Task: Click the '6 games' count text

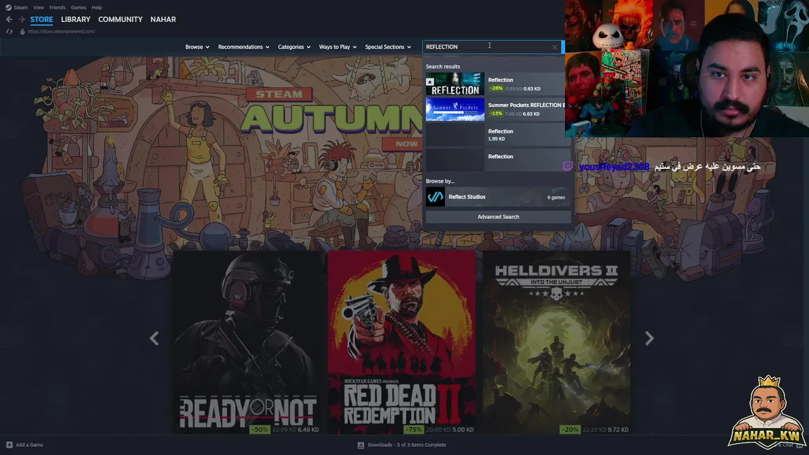Action: pyautogui.click(x=556, y=197)
